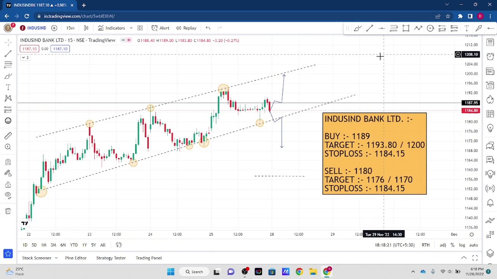Screen dimensions: 497x279
Task: Pick the horizontal line tool in floating toolbar
Action: click(381, 28)
